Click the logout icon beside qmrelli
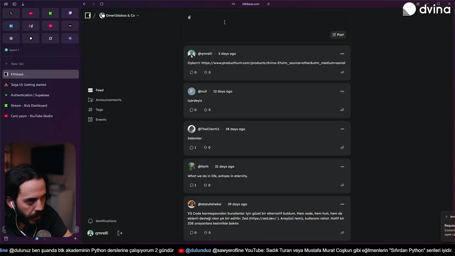Screen dimensions: 455x256 coord(120,233)
